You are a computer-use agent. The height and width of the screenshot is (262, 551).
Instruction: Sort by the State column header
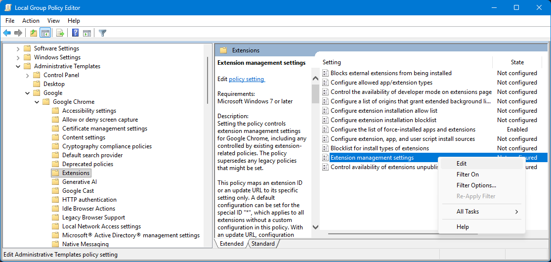click(x=517, y=62)
